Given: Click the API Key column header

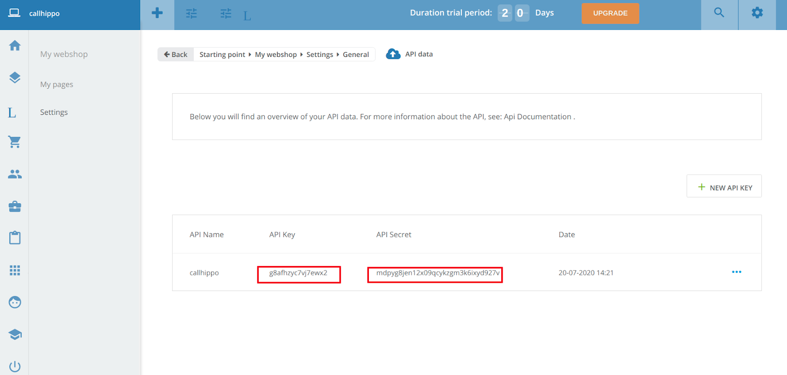Looking at the screenshot, I should tap(282, 235).
